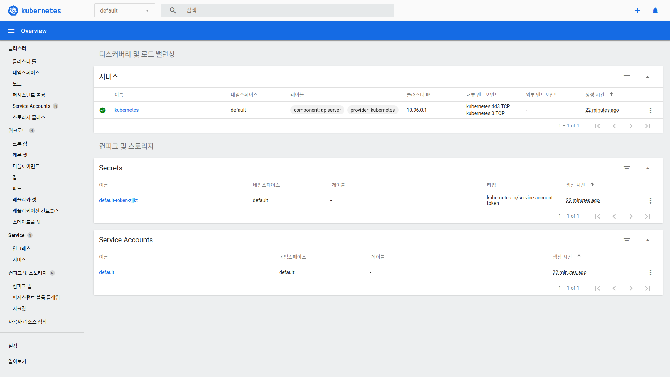Collapse the Secrets card
The height and width of the screenshot is (377, 670).
pos(648,168)
